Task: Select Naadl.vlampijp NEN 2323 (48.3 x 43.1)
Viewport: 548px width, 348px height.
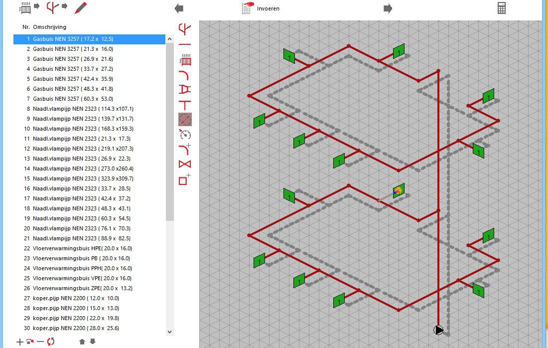Action: click(x=89, y=208)
